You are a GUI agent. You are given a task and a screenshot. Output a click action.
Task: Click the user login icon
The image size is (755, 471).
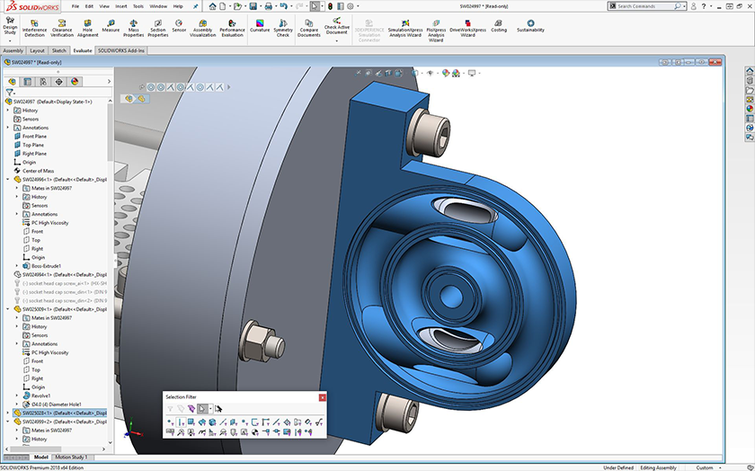coord(693,6)
